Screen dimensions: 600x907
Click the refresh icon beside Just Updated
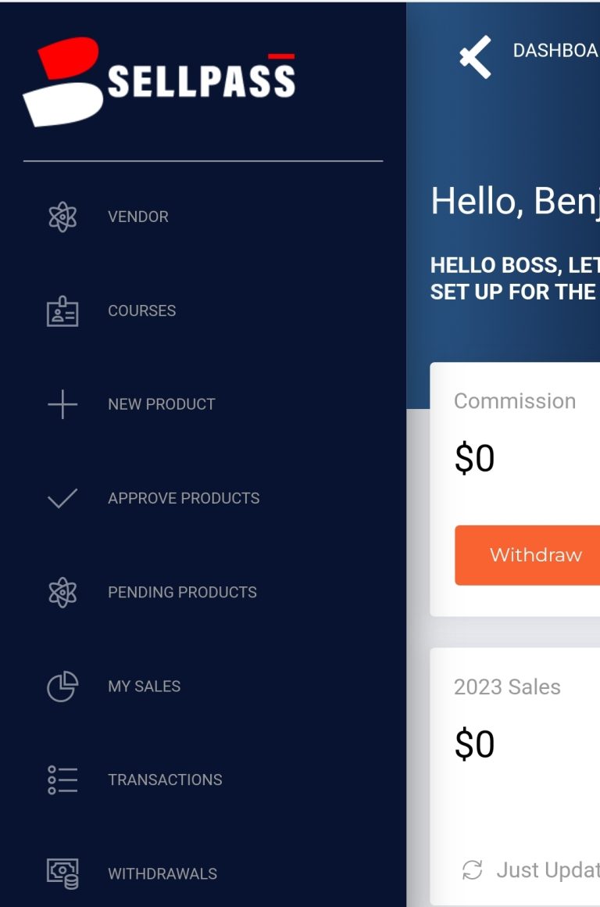472,869
